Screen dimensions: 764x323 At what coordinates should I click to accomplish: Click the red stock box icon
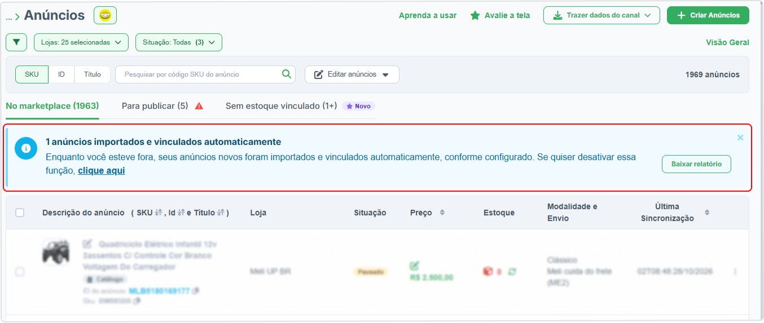click(488, 272)
